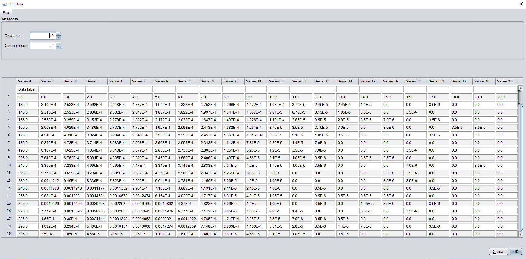Screen dimensions: 526x259
Task: Select the Series 10 column header
Action: [x=256, y=81]
